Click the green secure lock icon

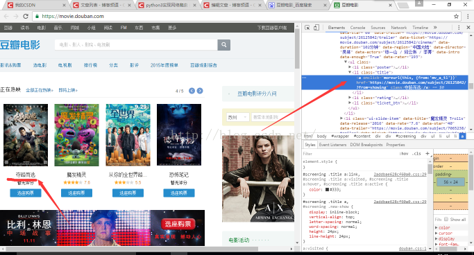37,17
